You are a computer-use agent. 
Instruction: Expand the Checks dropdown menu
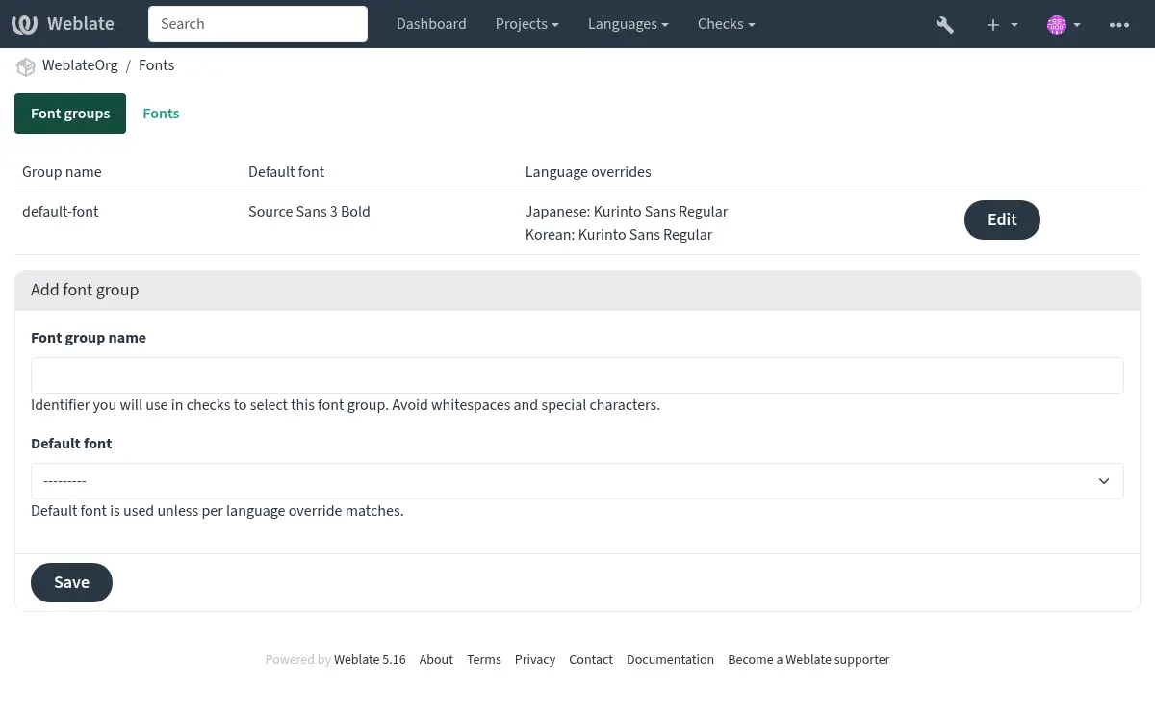pyautogui.click(x=726, y=24)
